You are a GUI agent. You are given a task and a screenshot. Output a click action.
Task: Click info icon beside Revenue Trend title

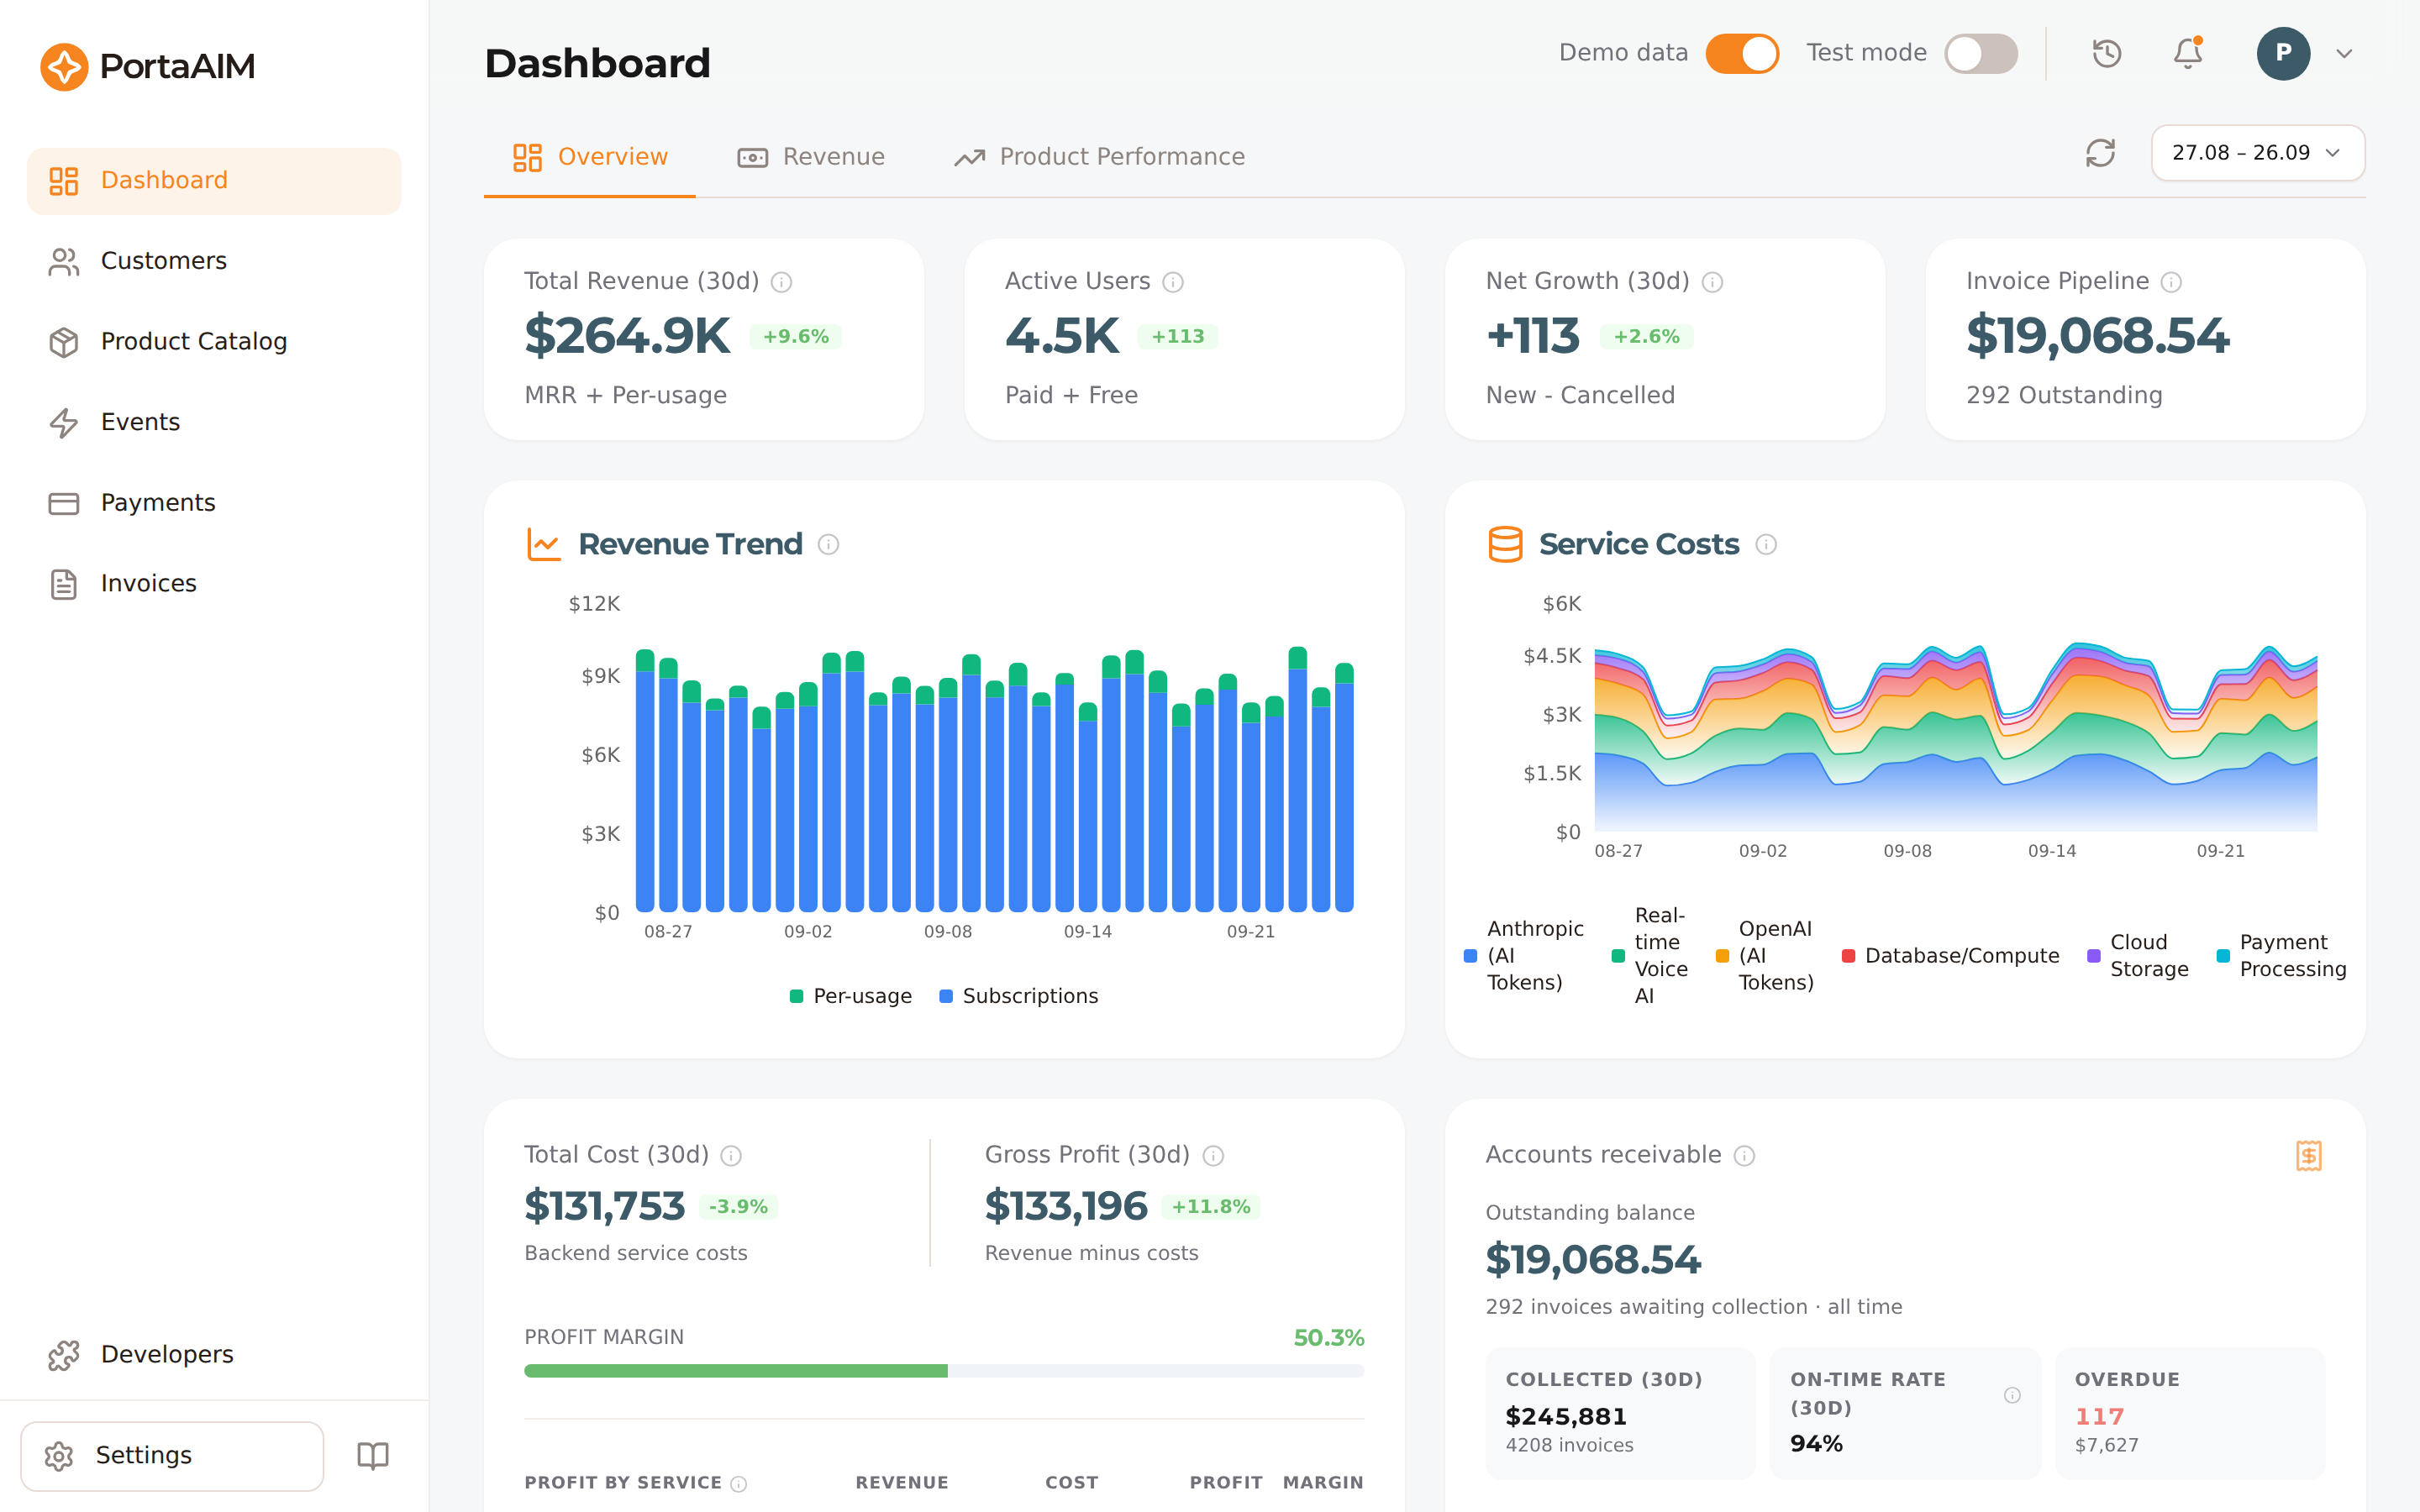click(828, 544)
